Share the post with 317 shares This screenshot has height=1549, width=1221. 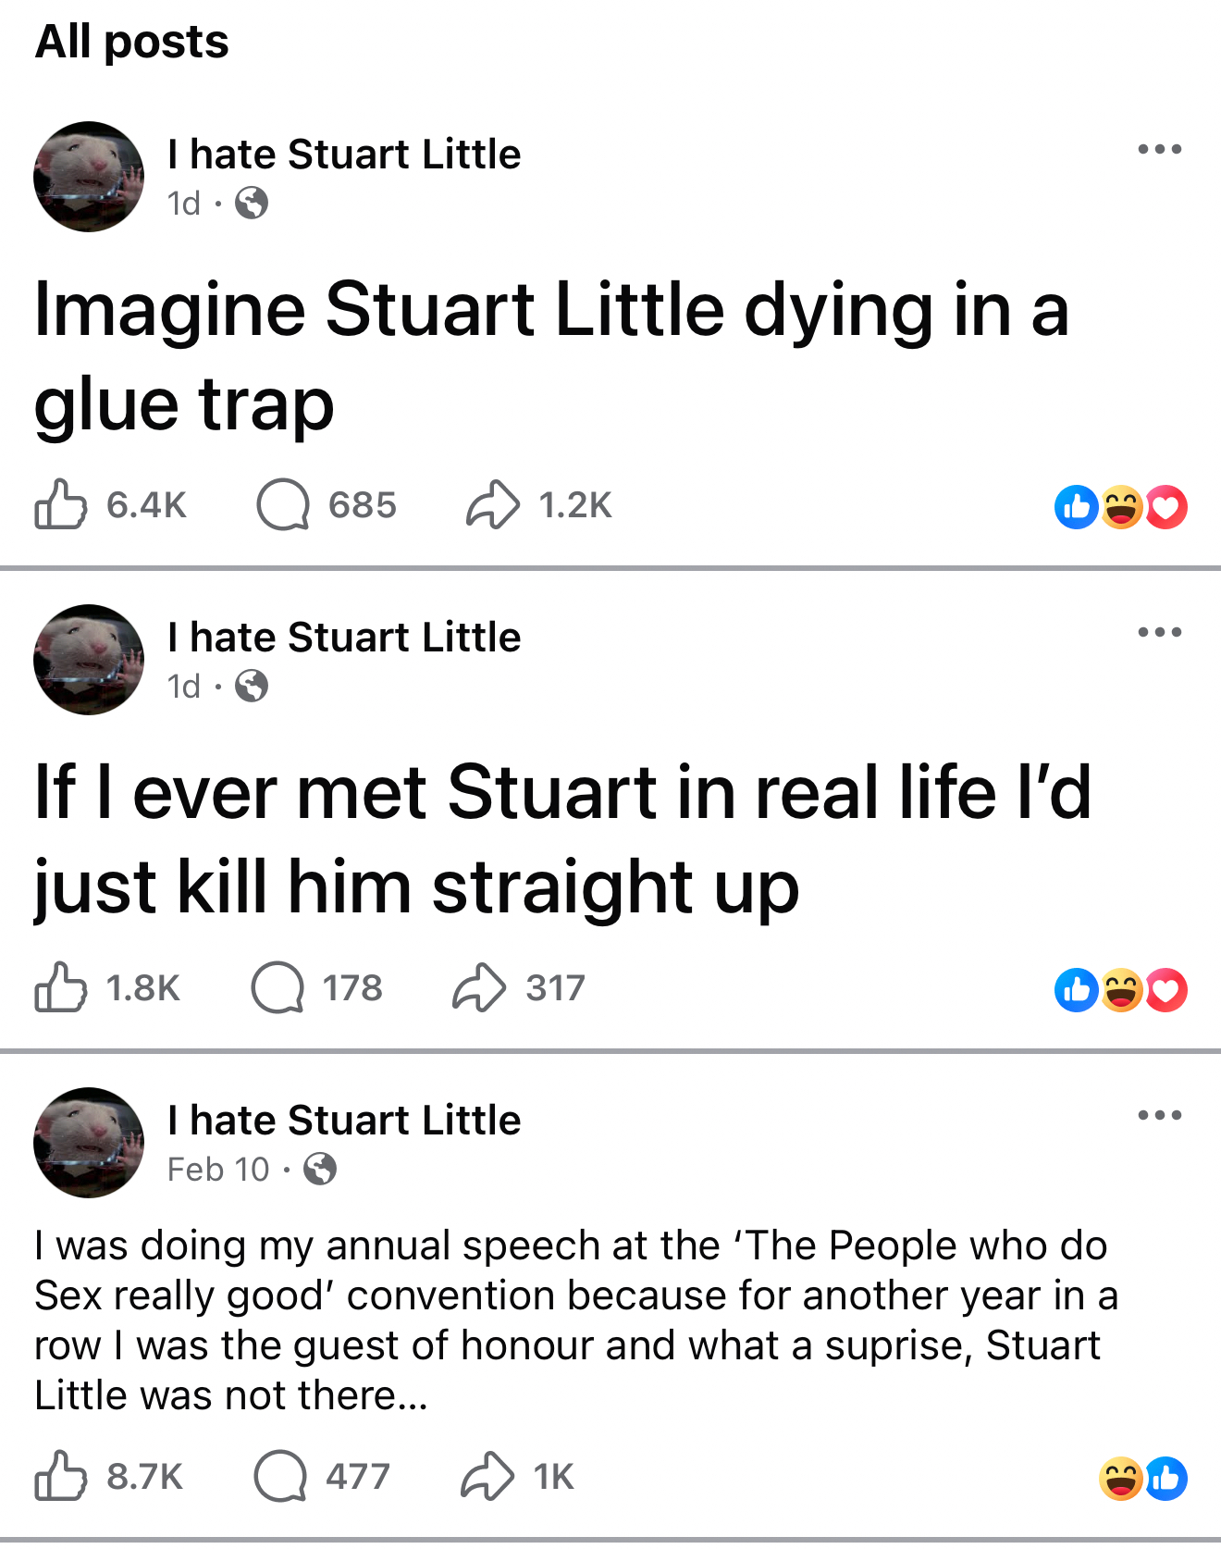(x=479, y=988)
